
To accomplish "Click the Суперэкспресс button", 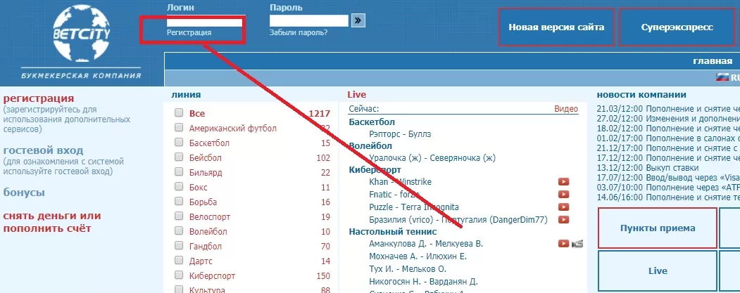I will point(677,27).
